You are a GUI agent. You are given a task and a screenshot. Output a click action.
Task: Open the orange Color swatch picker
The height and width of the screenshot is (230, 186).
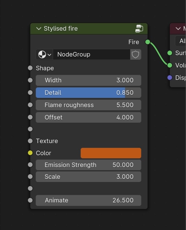tap(111, 153)
